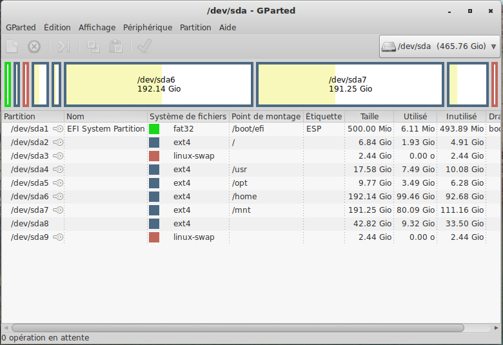Screen dimensions: 503x345
Task: Click the key icon beside /dev/sda2
Action: point(58,142)
